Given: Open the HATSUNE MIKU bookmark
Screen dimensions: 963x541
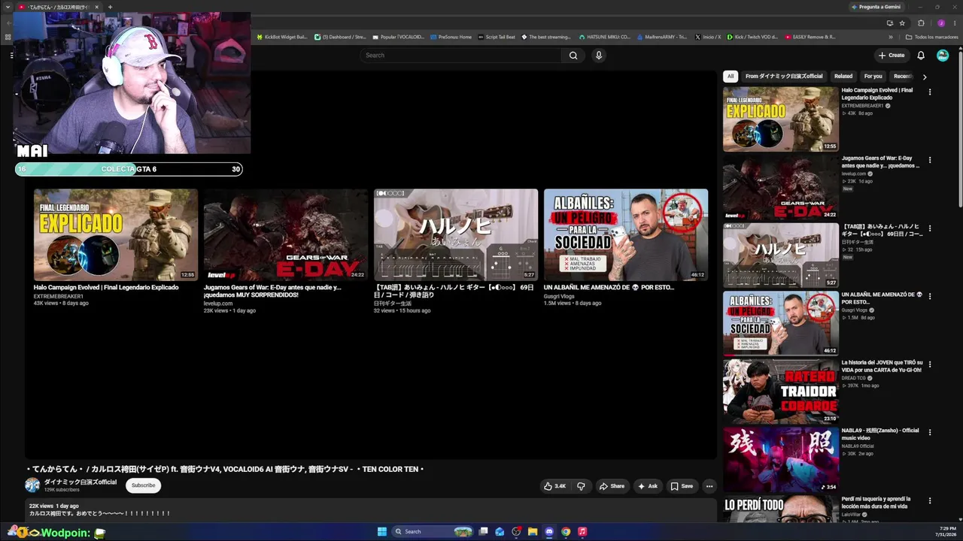Looking at the screenshot, I should pyautogui.click(x=604, y=37).
